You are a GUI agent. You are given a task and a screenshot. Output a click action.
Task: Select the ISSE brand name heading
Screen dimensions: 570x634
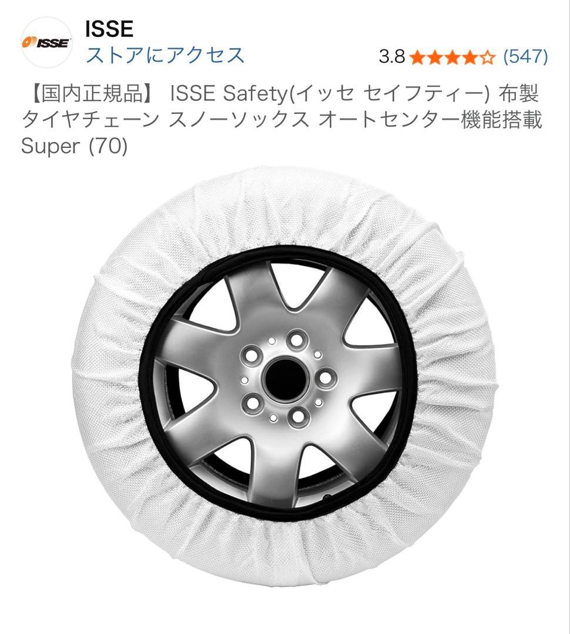click(109, 29)
